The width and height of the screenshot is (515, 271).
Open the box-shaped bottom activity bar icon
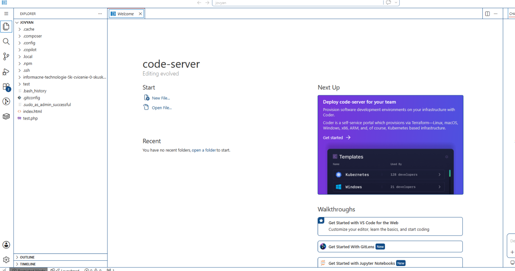coord(6,117)
